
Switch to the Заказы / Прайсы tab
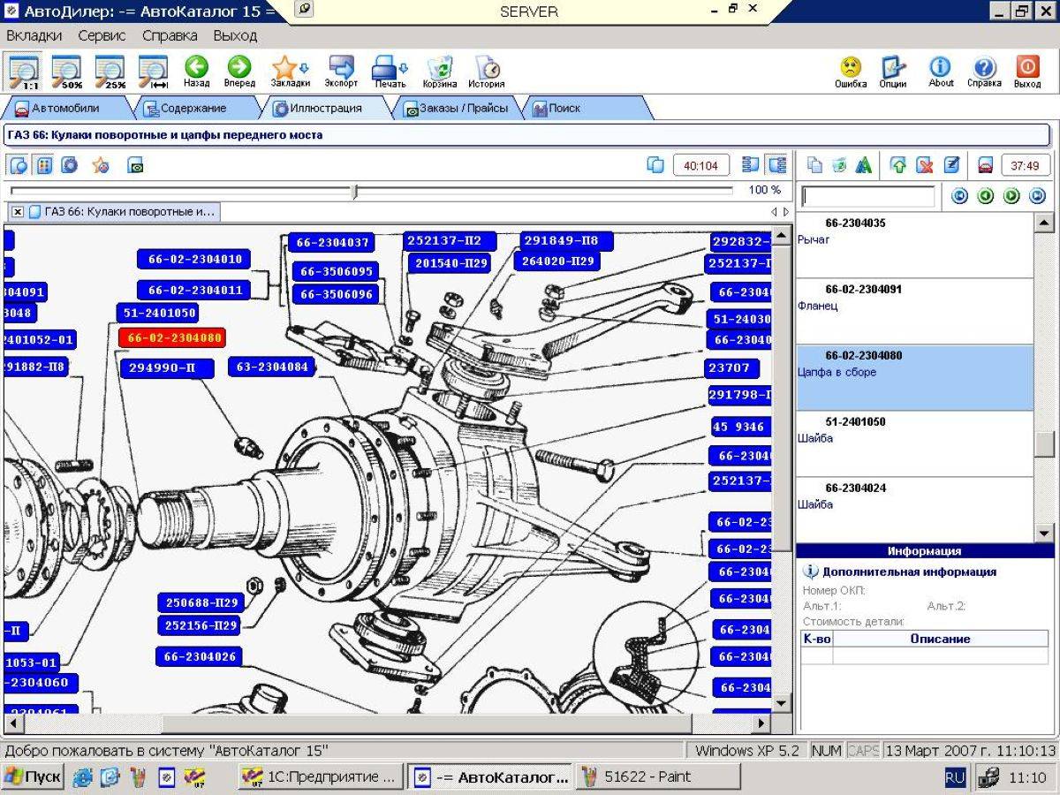point(457,109)
